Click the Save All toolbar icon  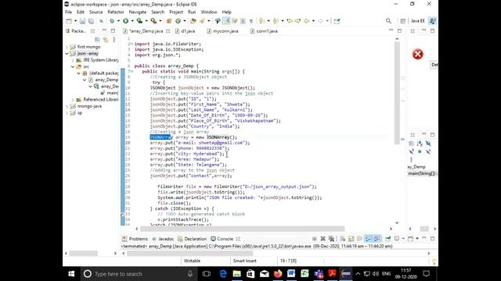point(91,21)
